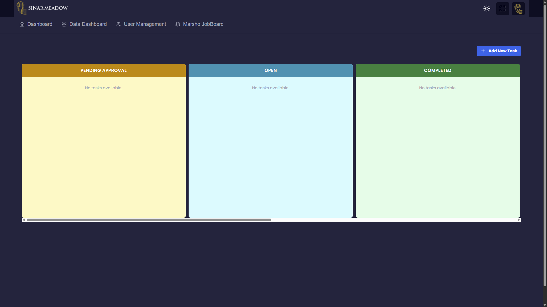
Task: Go to User Management
Action: (145, 24)
